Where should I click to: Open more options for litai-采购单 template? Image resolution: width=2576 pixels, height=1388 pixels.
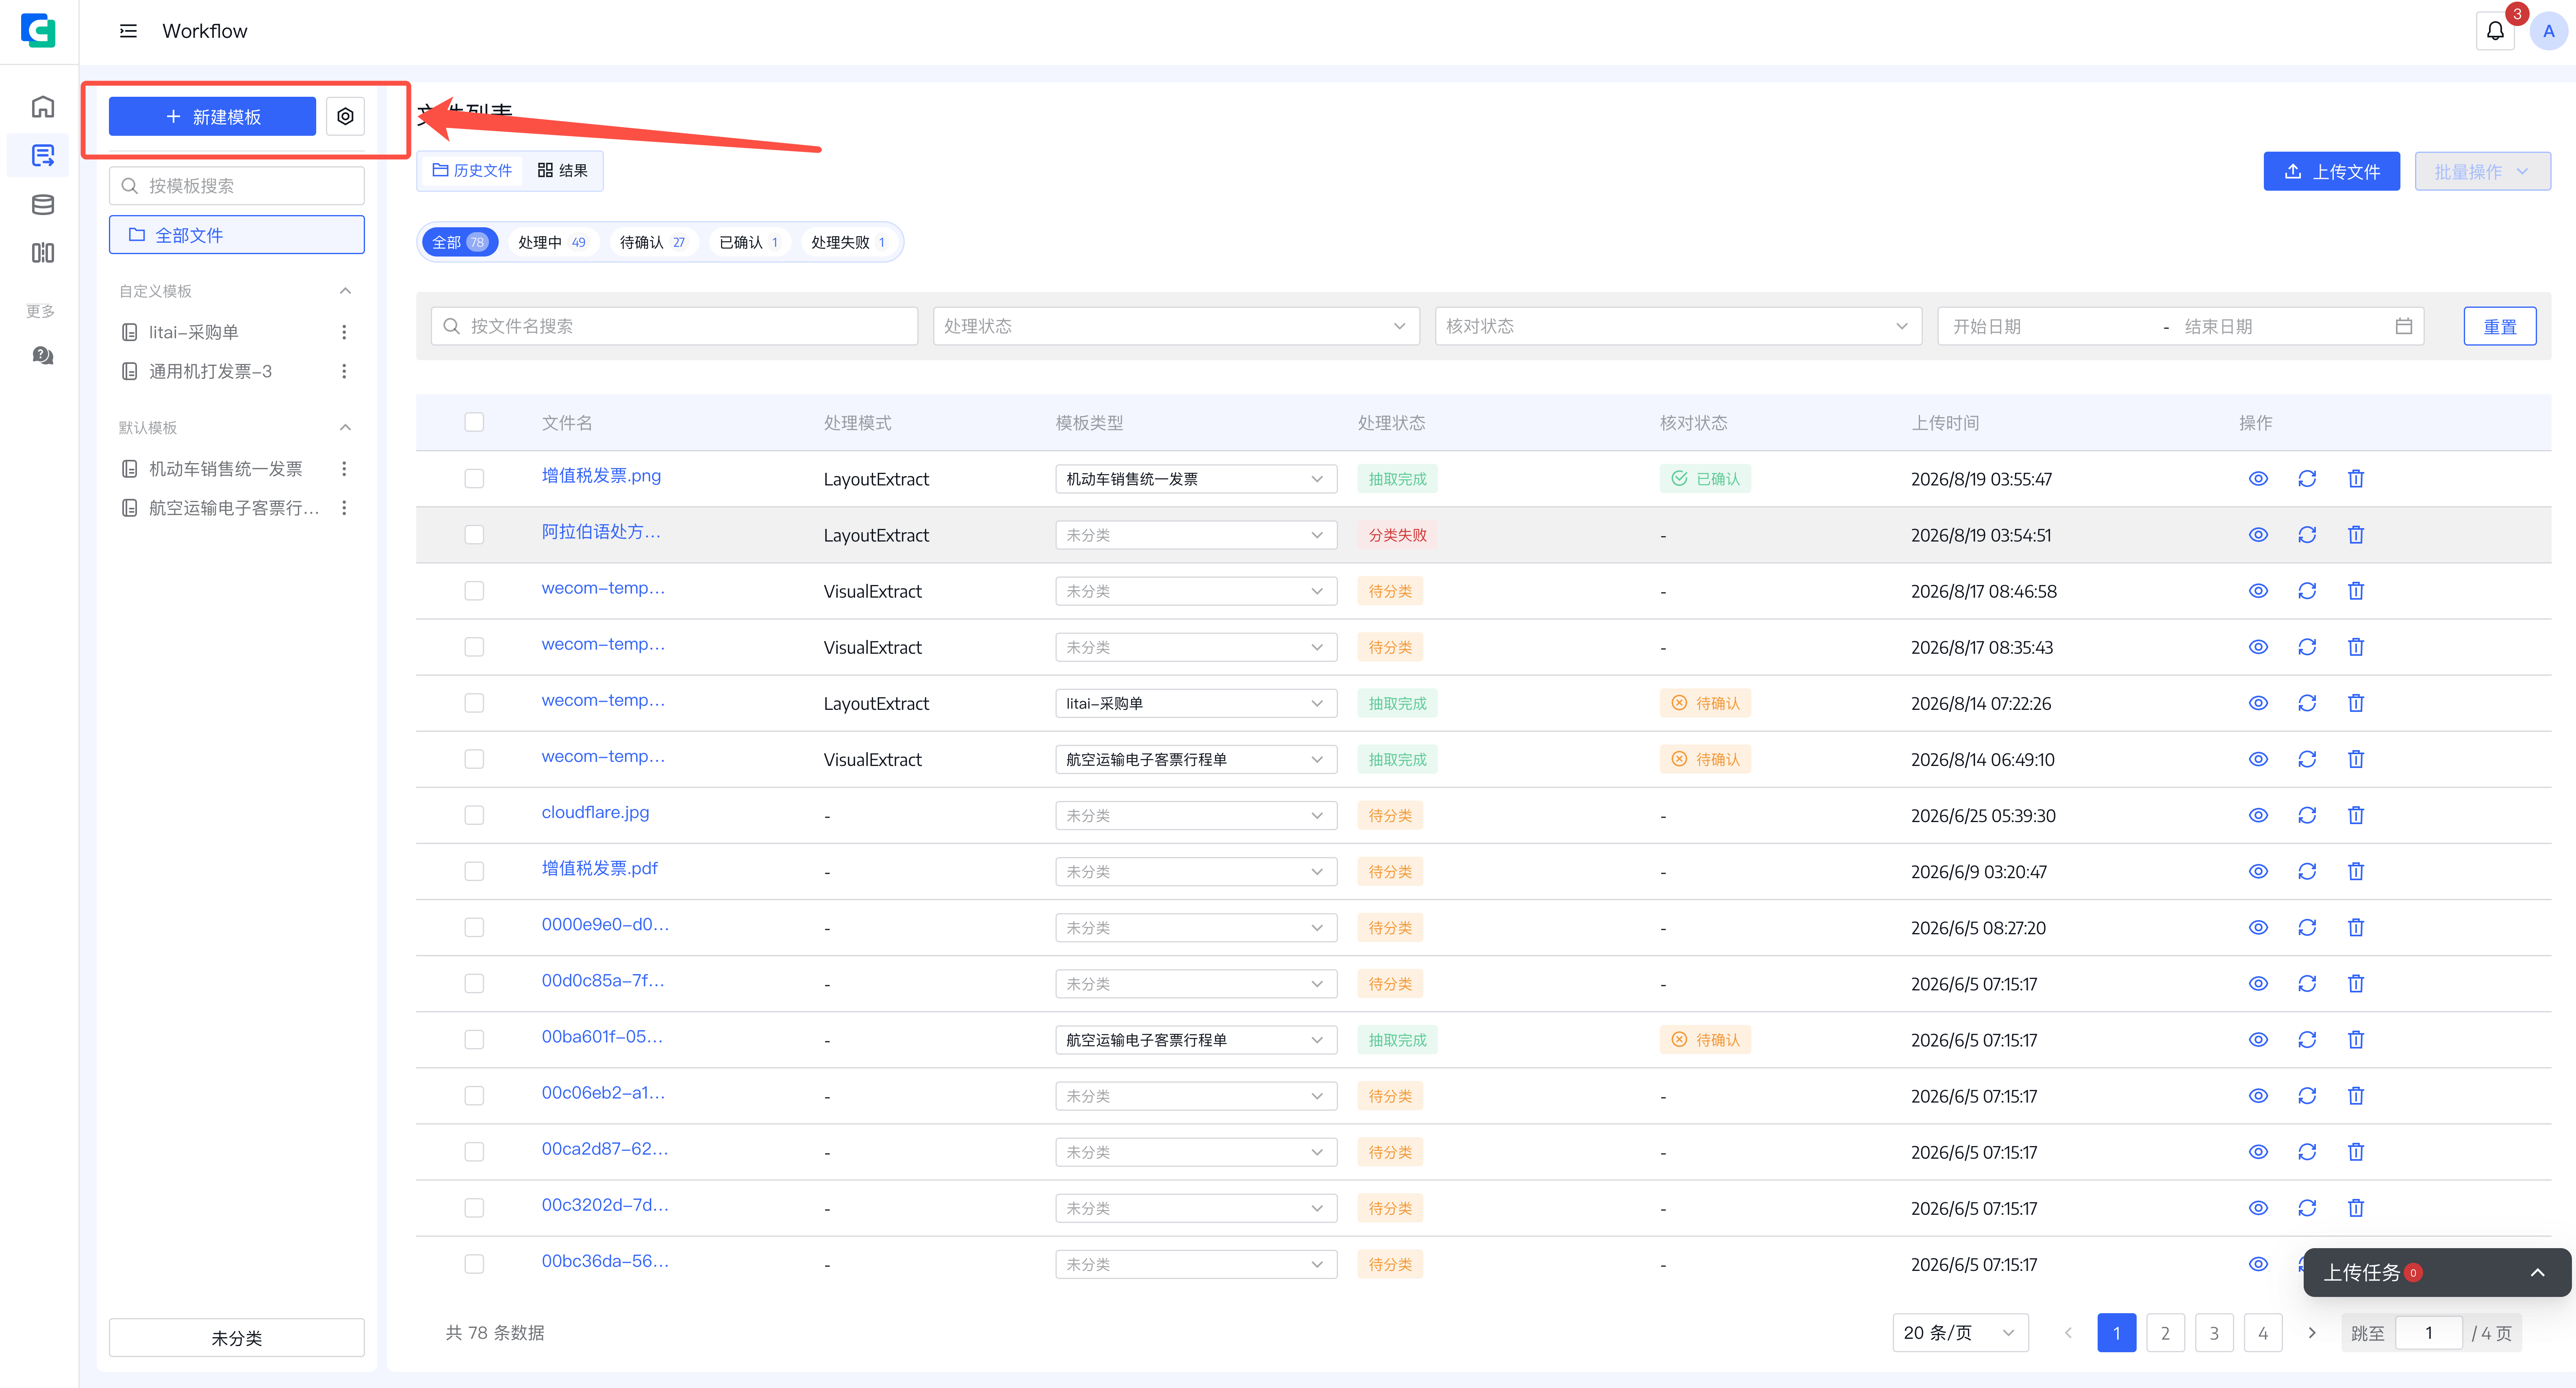(x=344, y=332)
